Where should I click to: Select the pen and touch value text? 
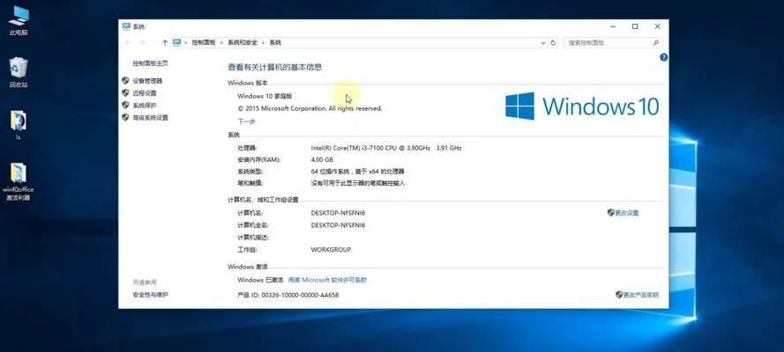click(x=358, y=183)
